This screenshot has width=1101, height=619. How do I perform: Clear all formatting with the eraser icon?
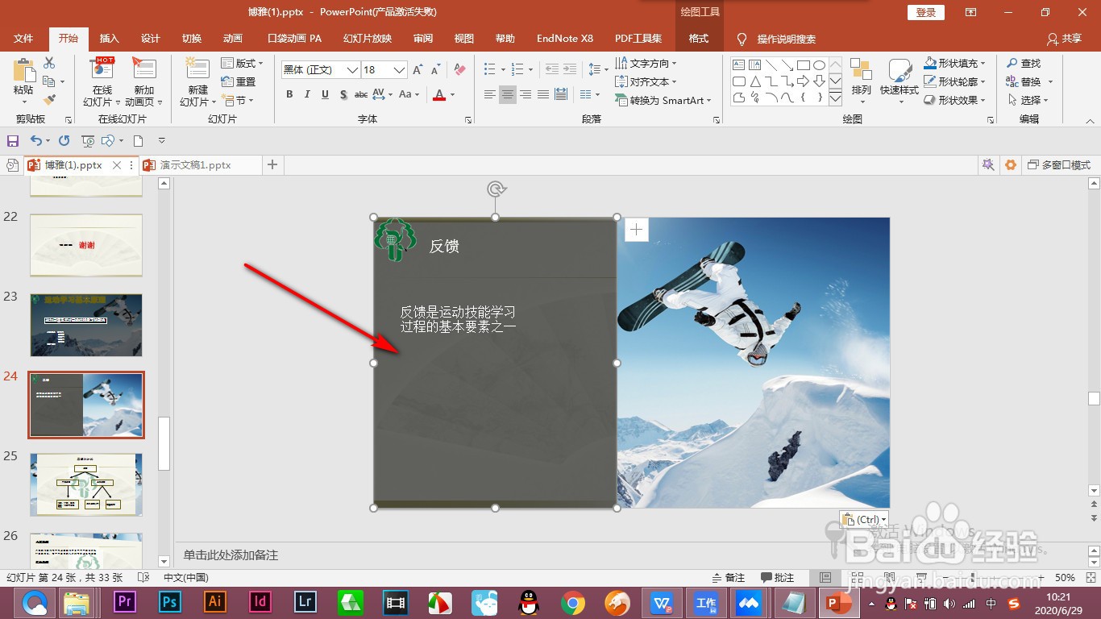coord(459,70)
